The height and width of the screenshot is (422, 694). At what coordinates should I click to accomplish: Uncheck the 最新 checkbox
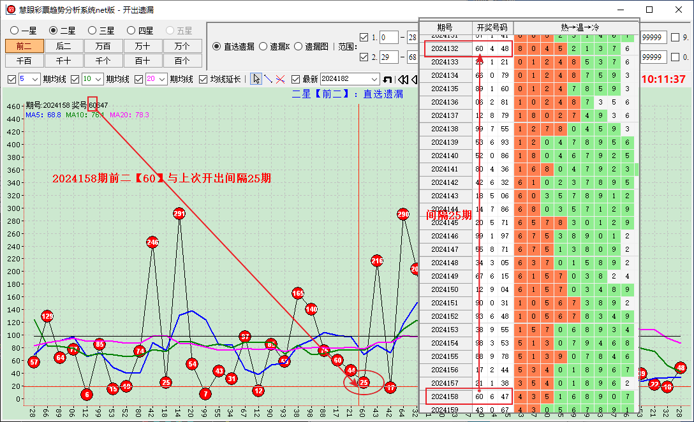295,80
